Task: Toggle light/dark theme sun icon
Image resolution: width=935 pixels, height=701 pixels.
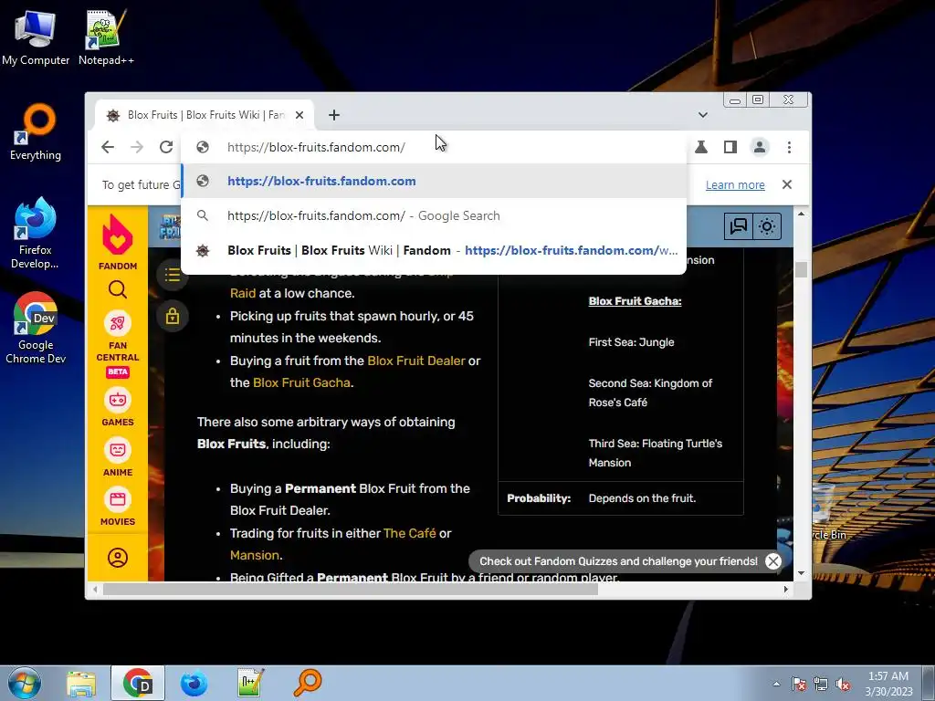Action: coord(767,226)
